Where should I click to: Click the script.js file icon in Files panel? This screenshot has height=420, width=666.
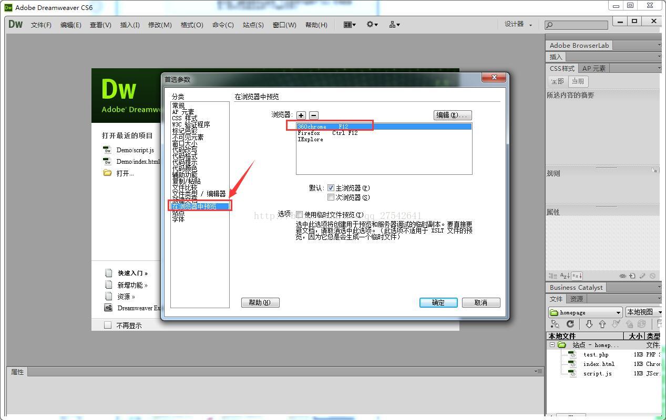[x=572, y=373]
